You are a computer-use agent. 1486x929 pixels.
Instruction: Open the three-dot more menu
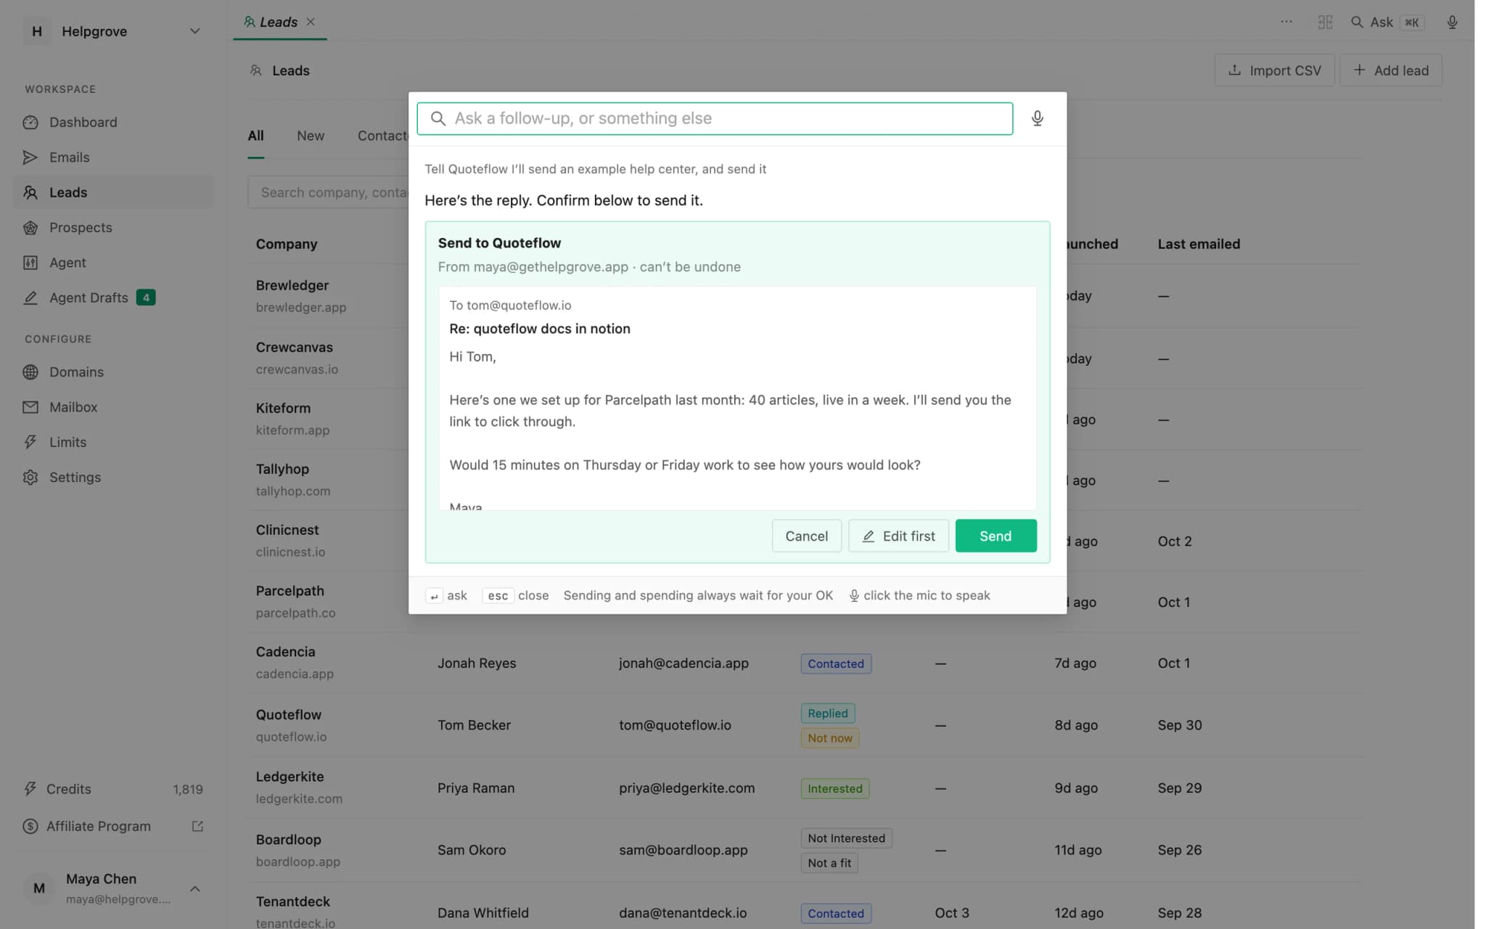coord(1286,22)
